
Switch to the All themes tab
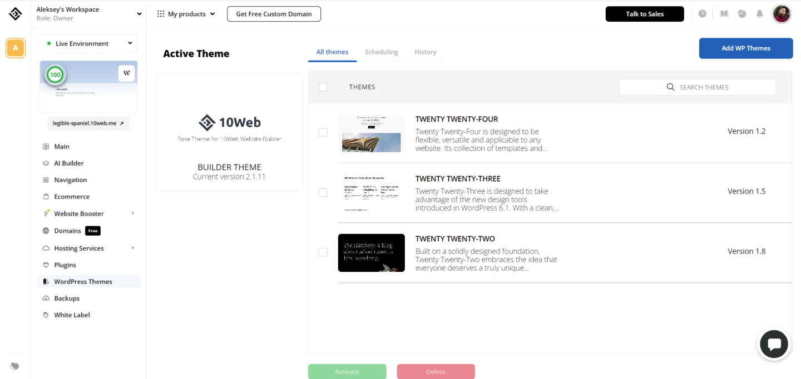332,52
